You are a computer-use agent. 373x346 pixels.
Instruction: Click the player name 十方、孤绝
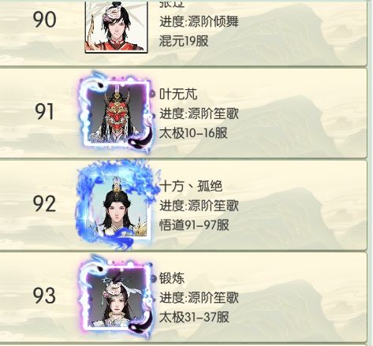191,186
